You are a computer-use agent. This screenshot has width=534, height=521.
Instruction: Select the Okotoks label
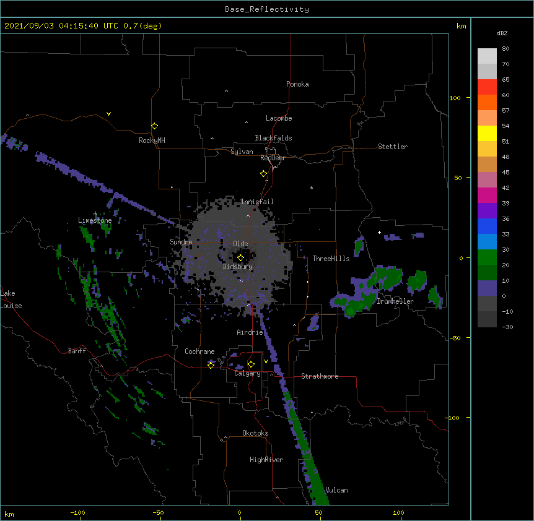(255, 433)
